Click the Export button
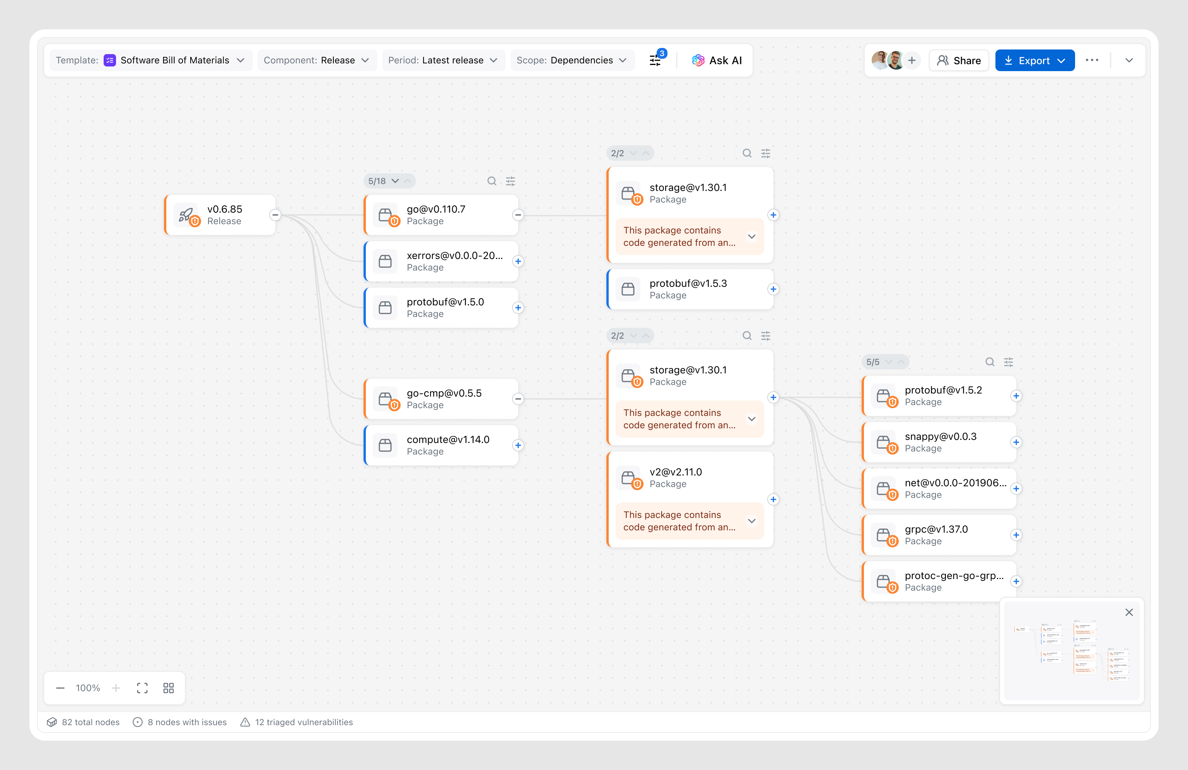The image size is (1188, 770). click(1034, 60)
